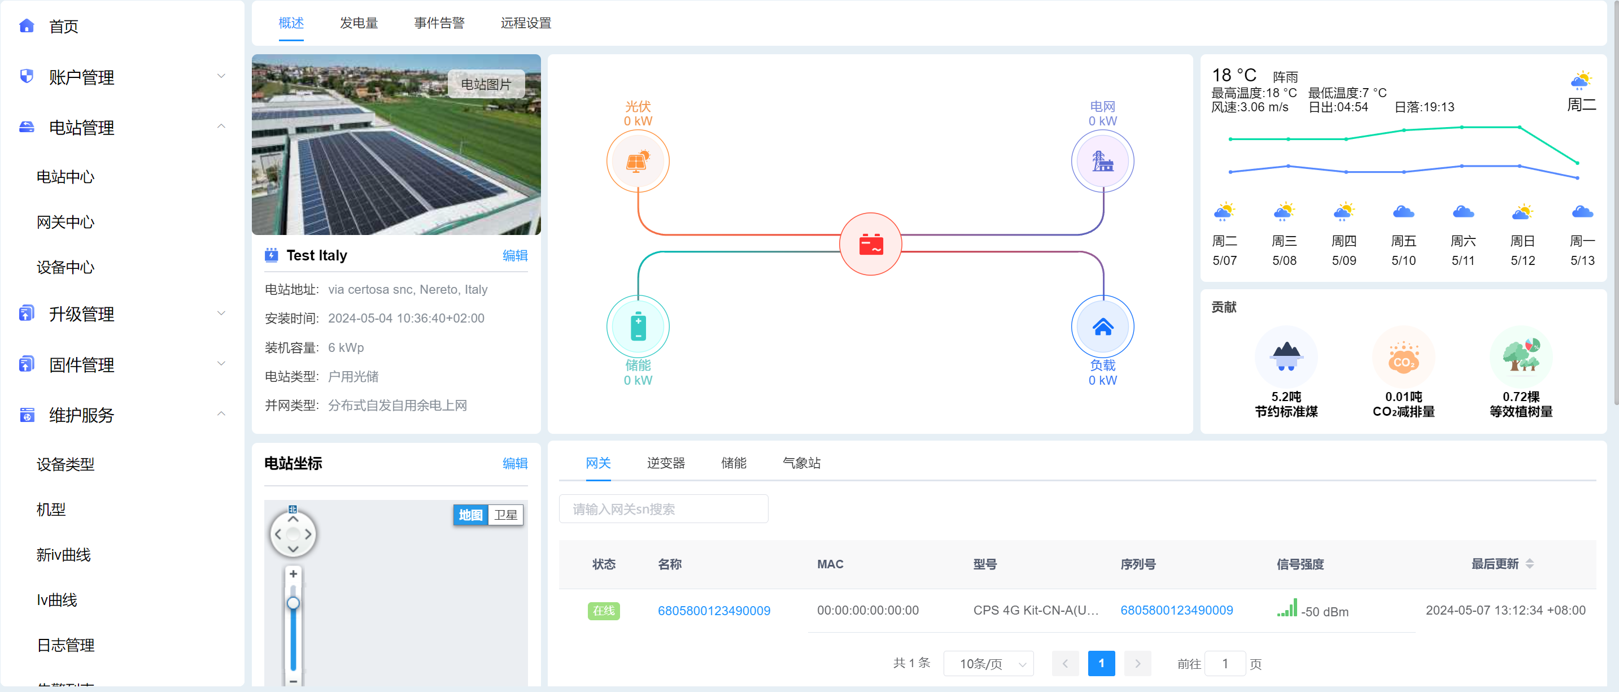Screen dimensions: 1619x692
Task: Expand the 账户管理 menu chevron
Action: coord(221,76)
